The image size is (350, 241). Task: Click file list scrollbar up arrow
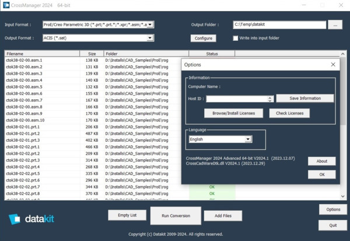click(343, 54)
